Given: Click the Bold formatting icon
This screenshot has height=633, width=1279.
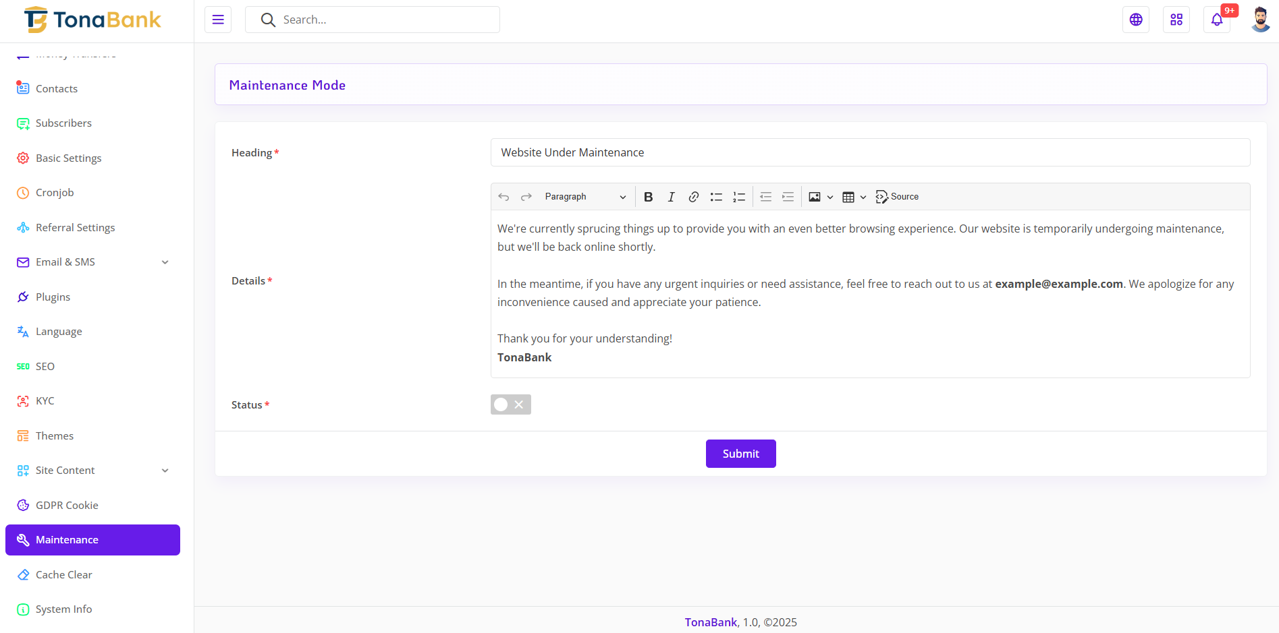Looking at the screenshot, I should pos(648,197).
